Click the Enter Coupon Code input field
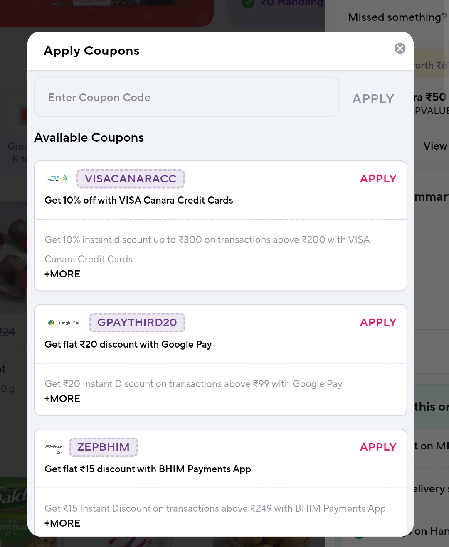Image resolution: width=449 pixels, height=547 pixels. click(186, 97)
